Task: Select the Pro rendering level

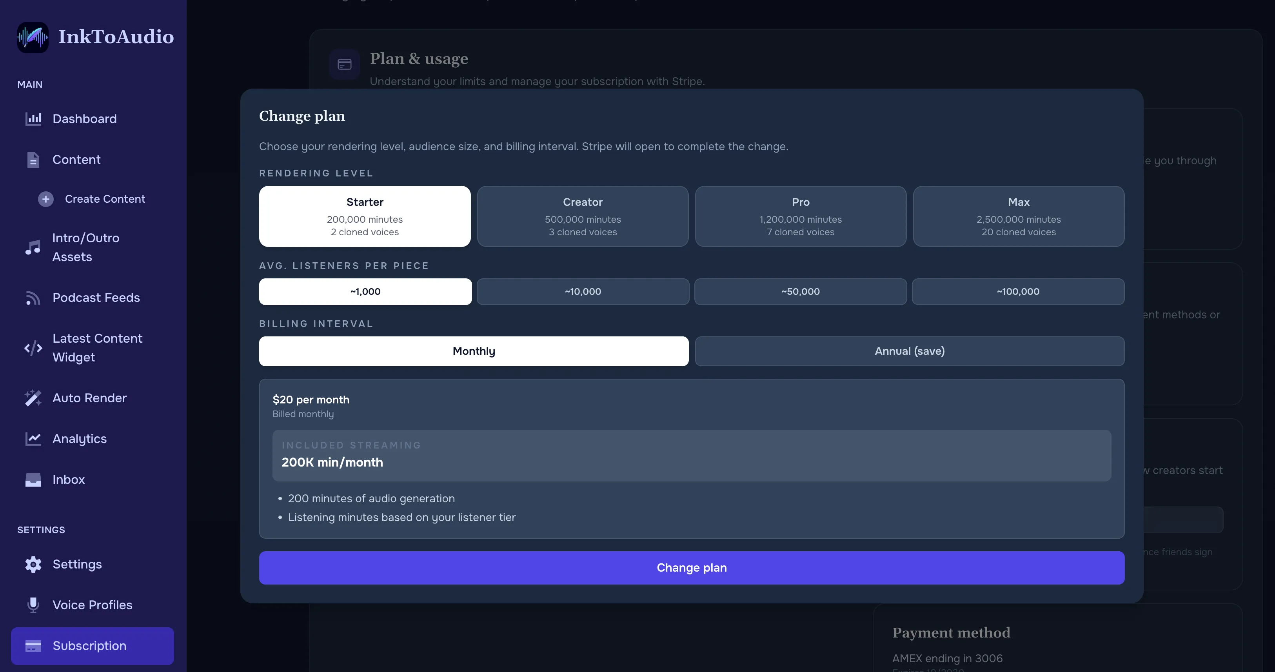Action: [x=800, y=216]
